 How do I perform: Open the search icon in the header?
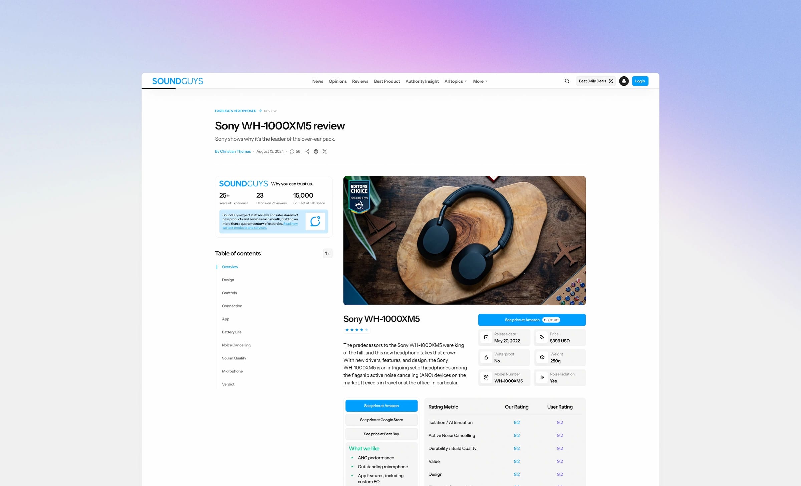pos(567,81)
